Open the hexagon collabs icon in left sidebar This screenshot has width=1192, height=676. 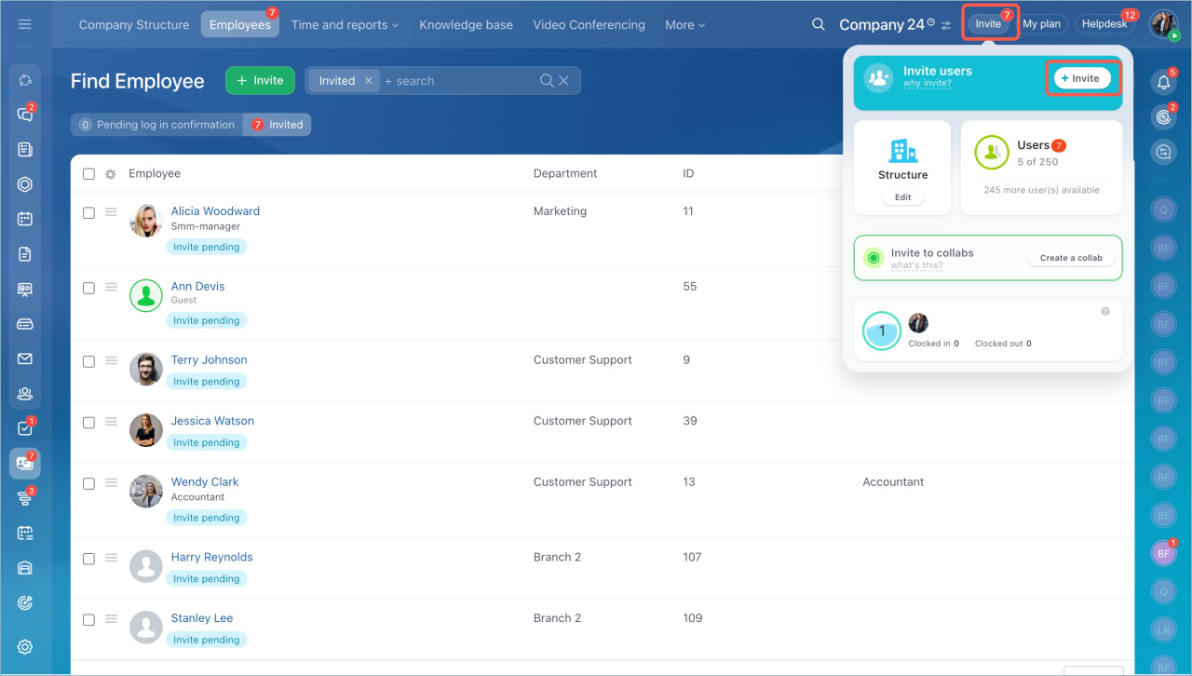coord(25,184)
